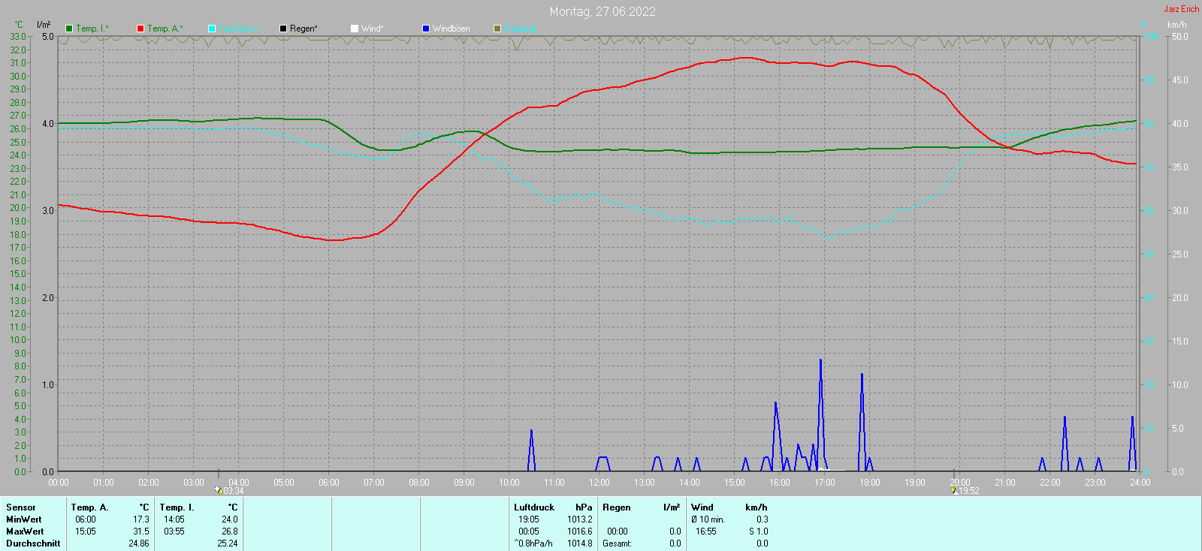1202x551 pixels.
Task: Click the Wind column header in table
Action: [702, 507]
